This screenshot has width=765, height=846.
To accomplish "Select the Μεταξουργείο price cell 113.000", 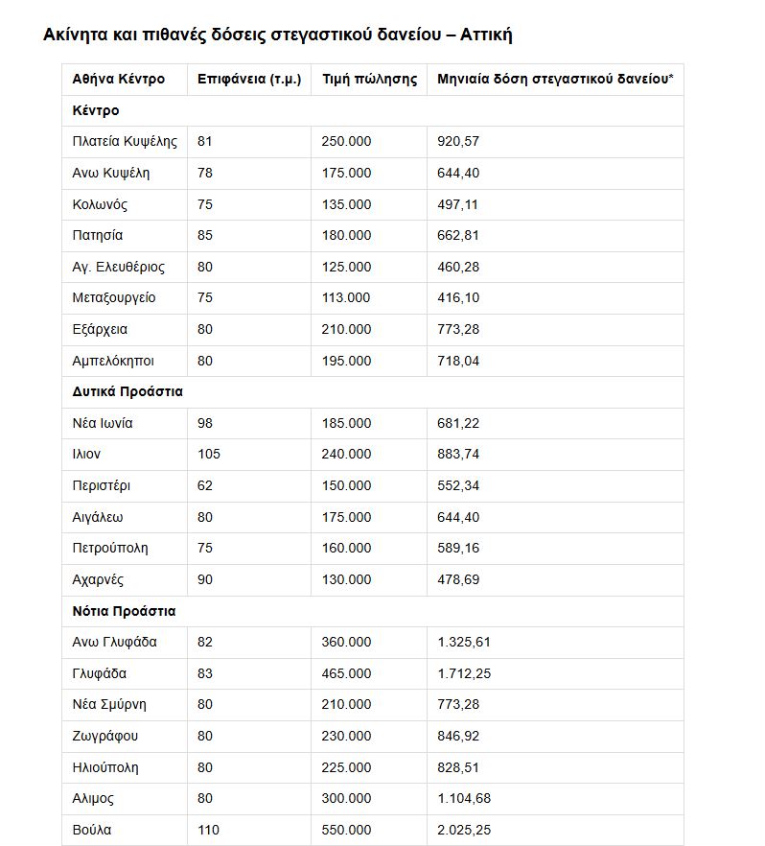I will click(346, 297).
